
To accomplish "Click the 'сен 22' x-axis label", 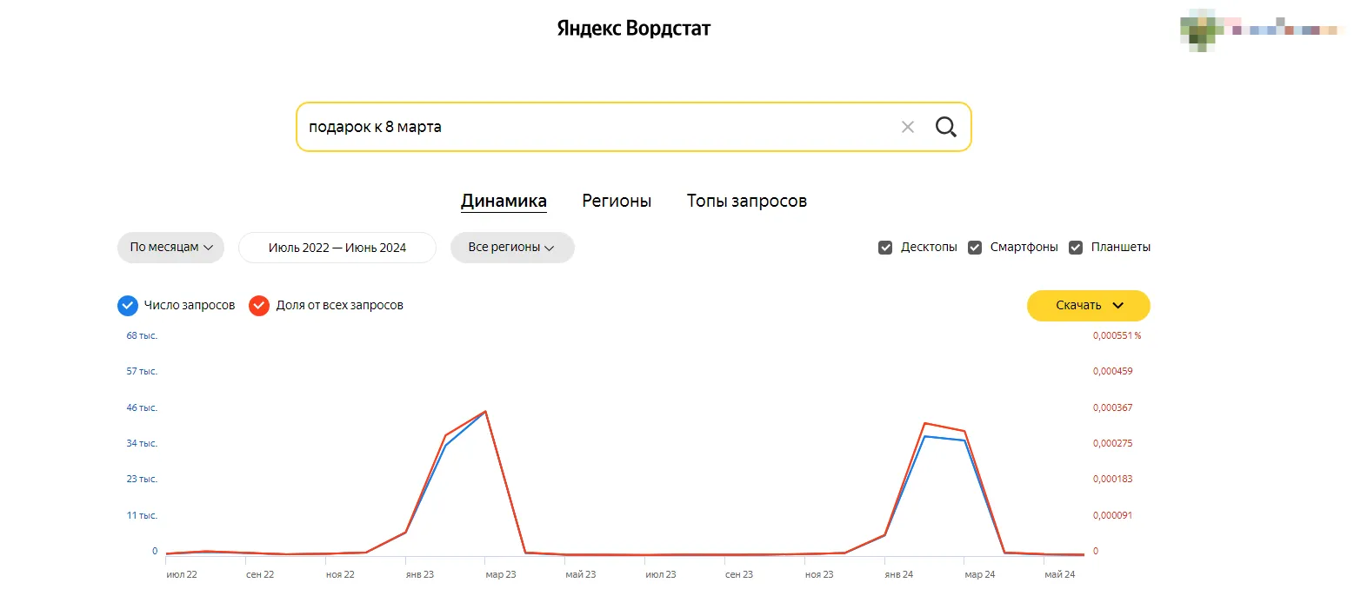I will [260, 574].
